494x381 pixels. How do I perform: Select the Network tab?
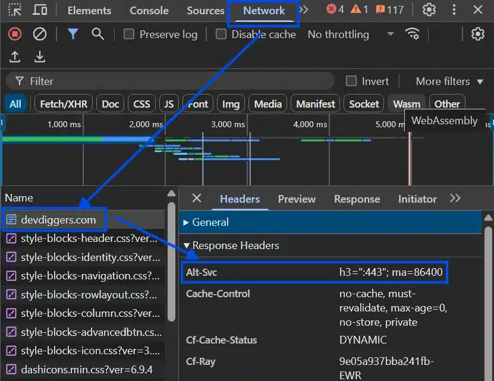(x=264, y=10)
